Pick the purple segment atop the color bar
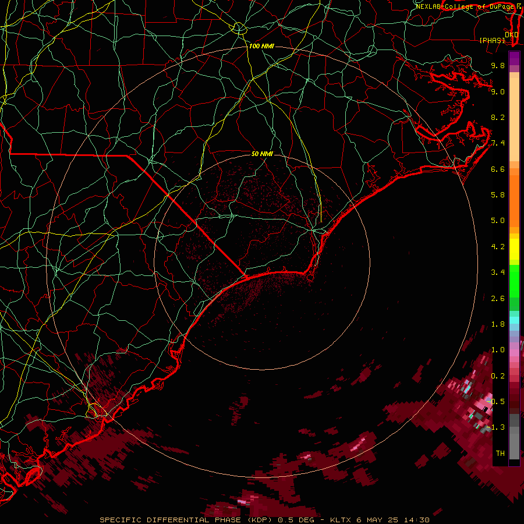This screenshot has width=524, height=524. click(514, 58)
